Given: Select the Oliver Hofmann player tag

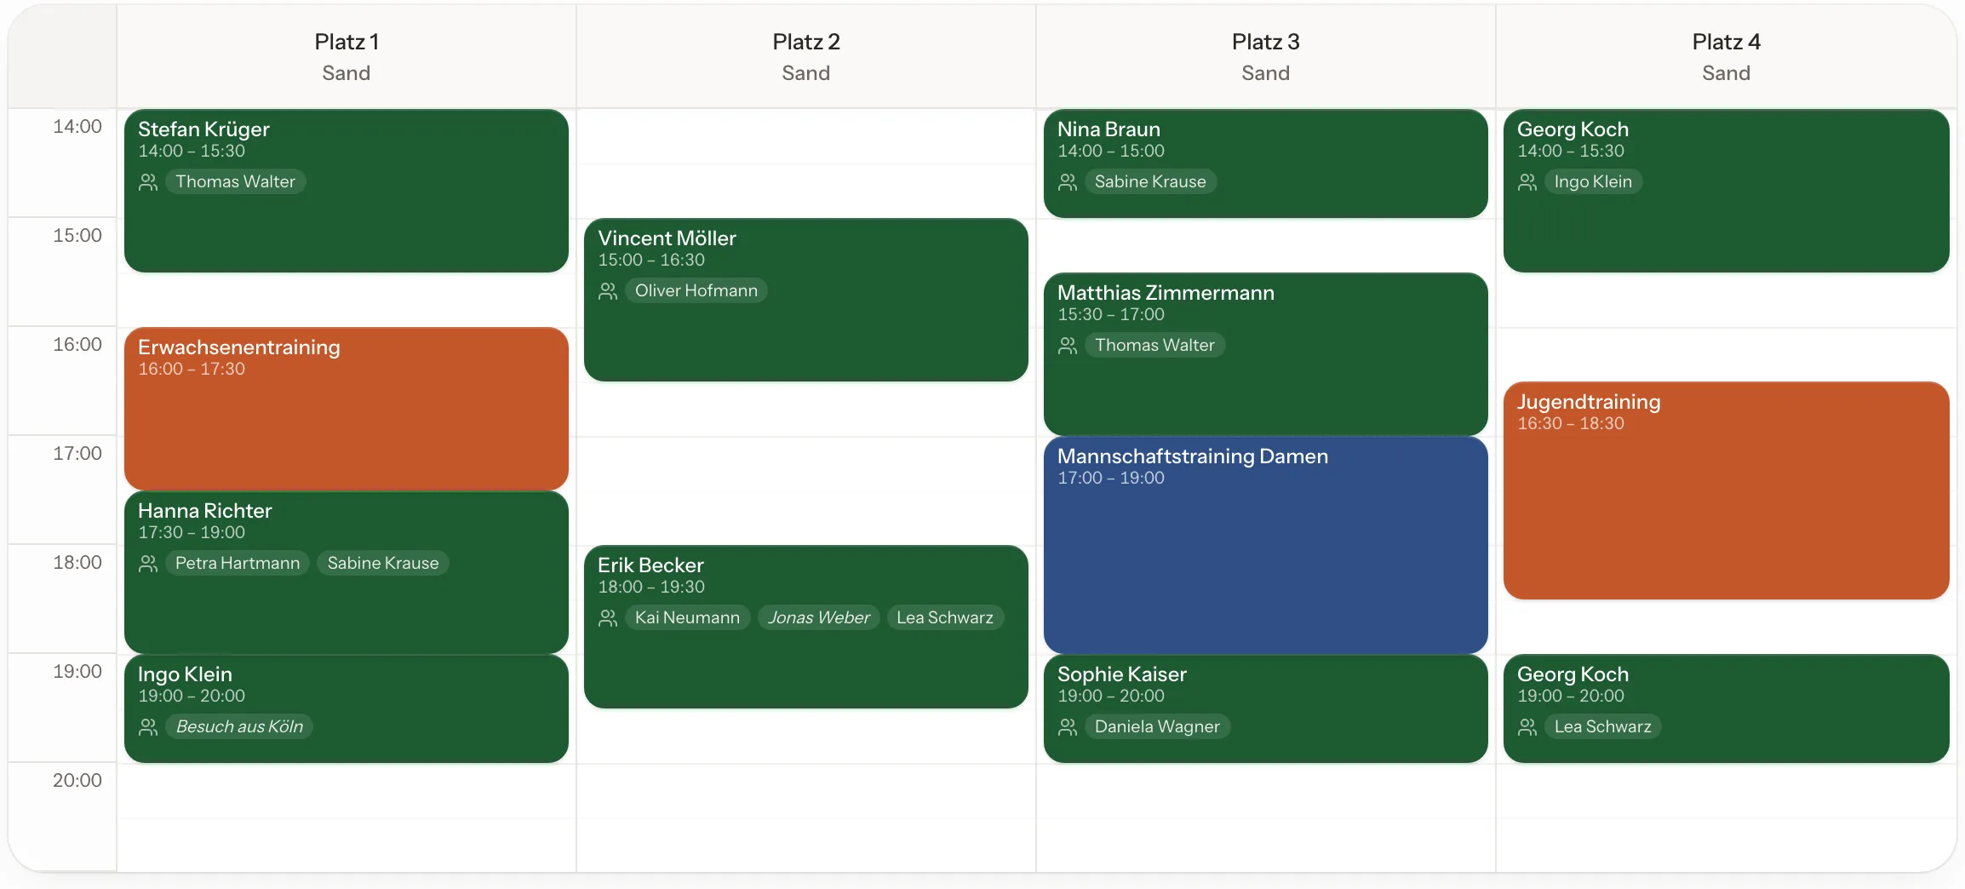Looking at the screenshot, I should click(x=696, y=290).
